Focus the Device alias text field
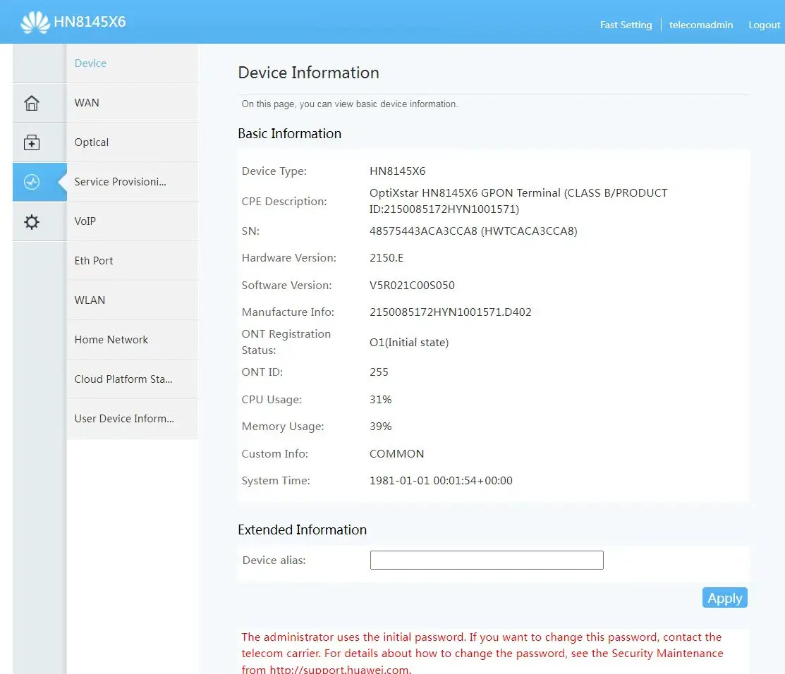 coord(487,560)
